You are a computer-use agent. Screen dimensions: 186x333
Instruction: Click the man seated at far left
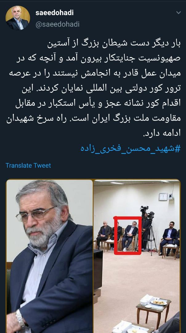click(x=103, y=234)
